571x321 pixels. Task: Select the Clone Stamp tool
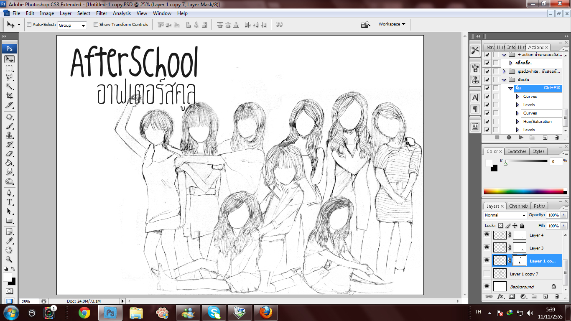[x=9, y=135]
